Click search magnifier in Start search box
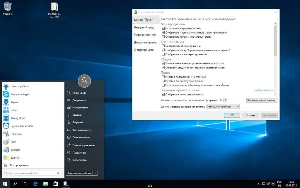This screenshot has height=188, width=300. 58,173
